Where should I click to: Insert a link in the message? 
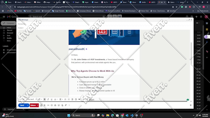click(48, 105)
